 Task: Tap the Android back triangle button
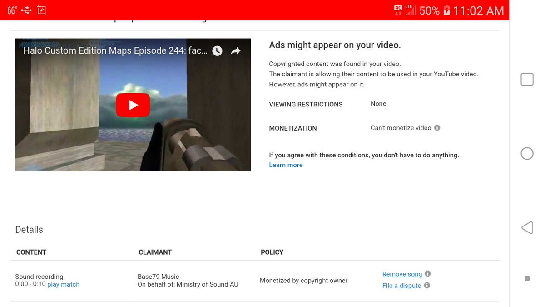click(527, 227)
